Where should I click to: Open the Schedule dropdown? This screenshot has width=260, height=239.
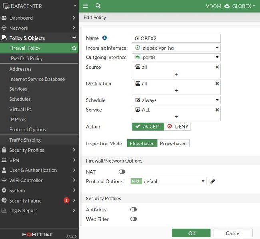(176, 100)
